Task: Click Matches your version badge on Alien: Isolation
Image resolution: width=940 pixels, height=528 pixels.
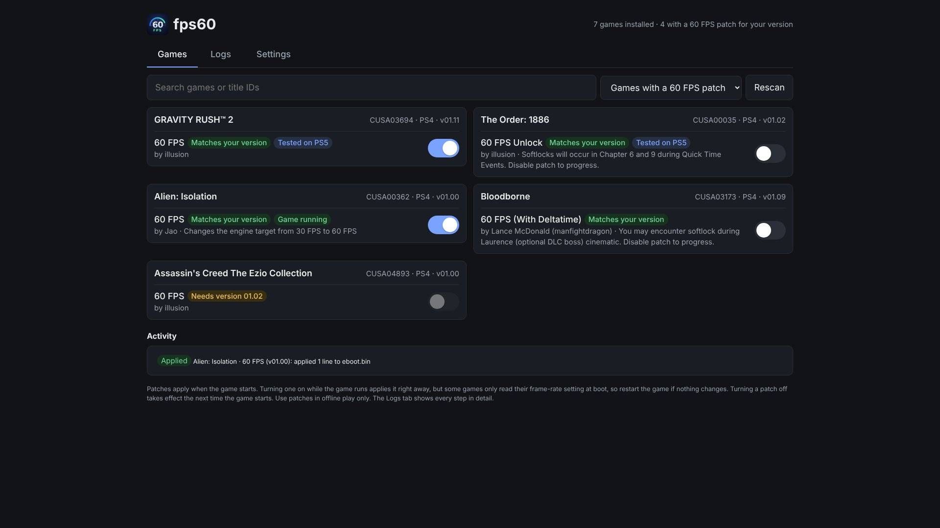Action: tap(229, 220)
